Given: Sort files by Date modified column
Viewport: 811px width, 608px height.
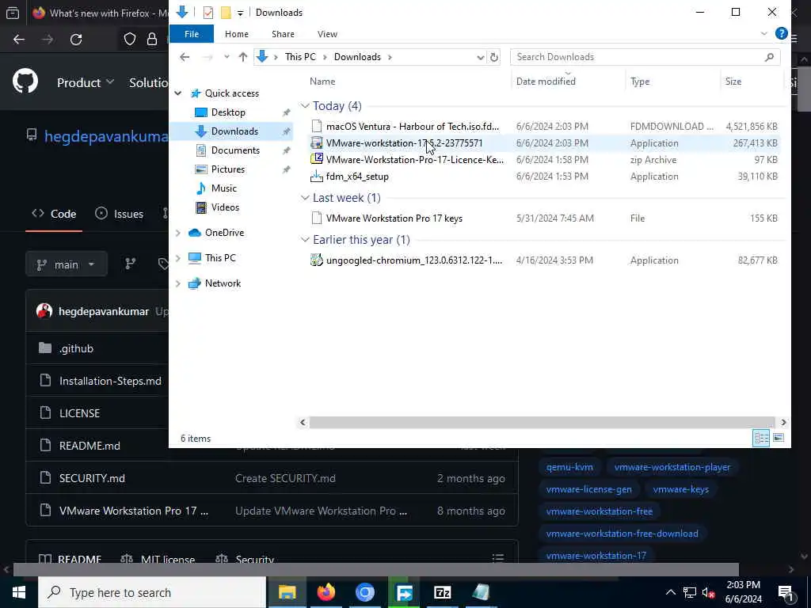Looking at the screenshot, I should pos(546,82).
